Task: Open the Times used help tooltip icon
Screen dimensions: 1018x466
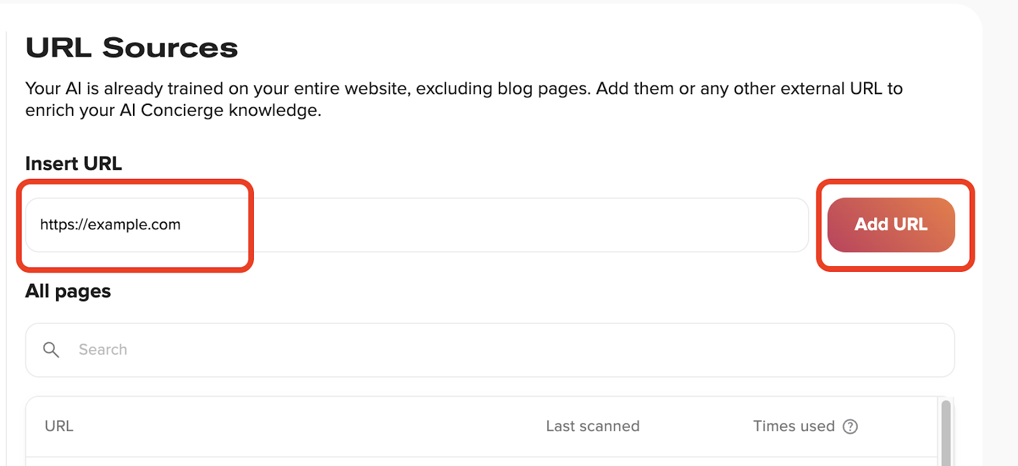Action: pos(850,427)
